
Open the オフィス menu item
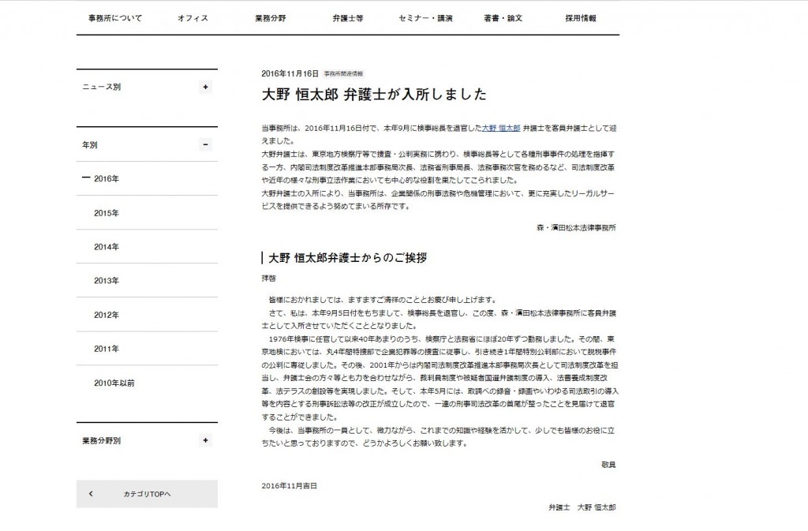193,18
